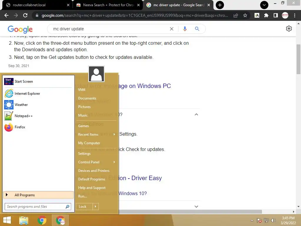Click the network tray icon
301x226 pixels.
pyautogui.click(x=266, y=220)
